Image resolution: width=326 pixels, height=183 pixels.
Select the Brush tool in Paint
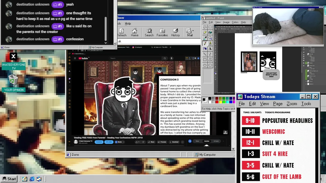pyautogui.click(x=210, y=43)
